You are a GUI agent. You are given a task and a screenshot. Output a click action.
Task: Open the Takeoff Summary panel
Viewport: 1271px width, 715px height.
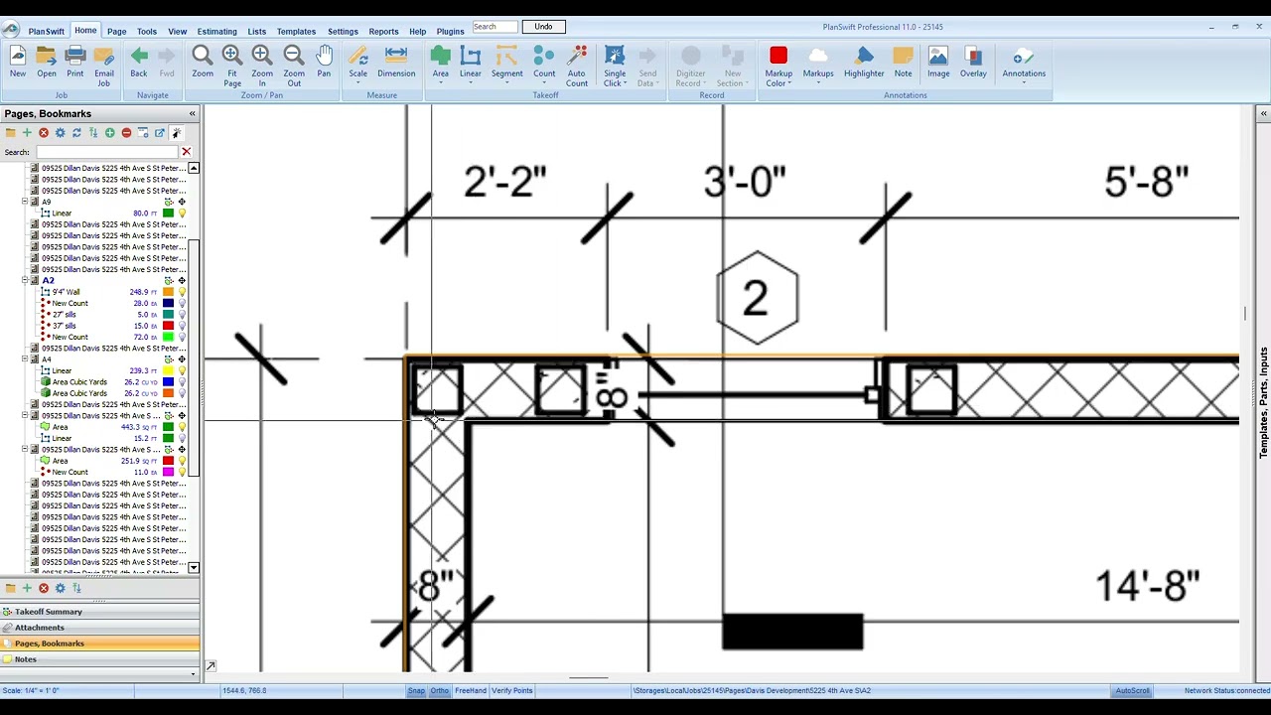point(99,612)
